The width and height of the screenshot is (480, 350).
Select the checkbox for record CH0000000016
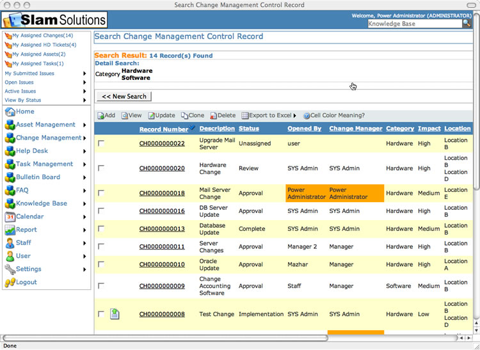101,211
